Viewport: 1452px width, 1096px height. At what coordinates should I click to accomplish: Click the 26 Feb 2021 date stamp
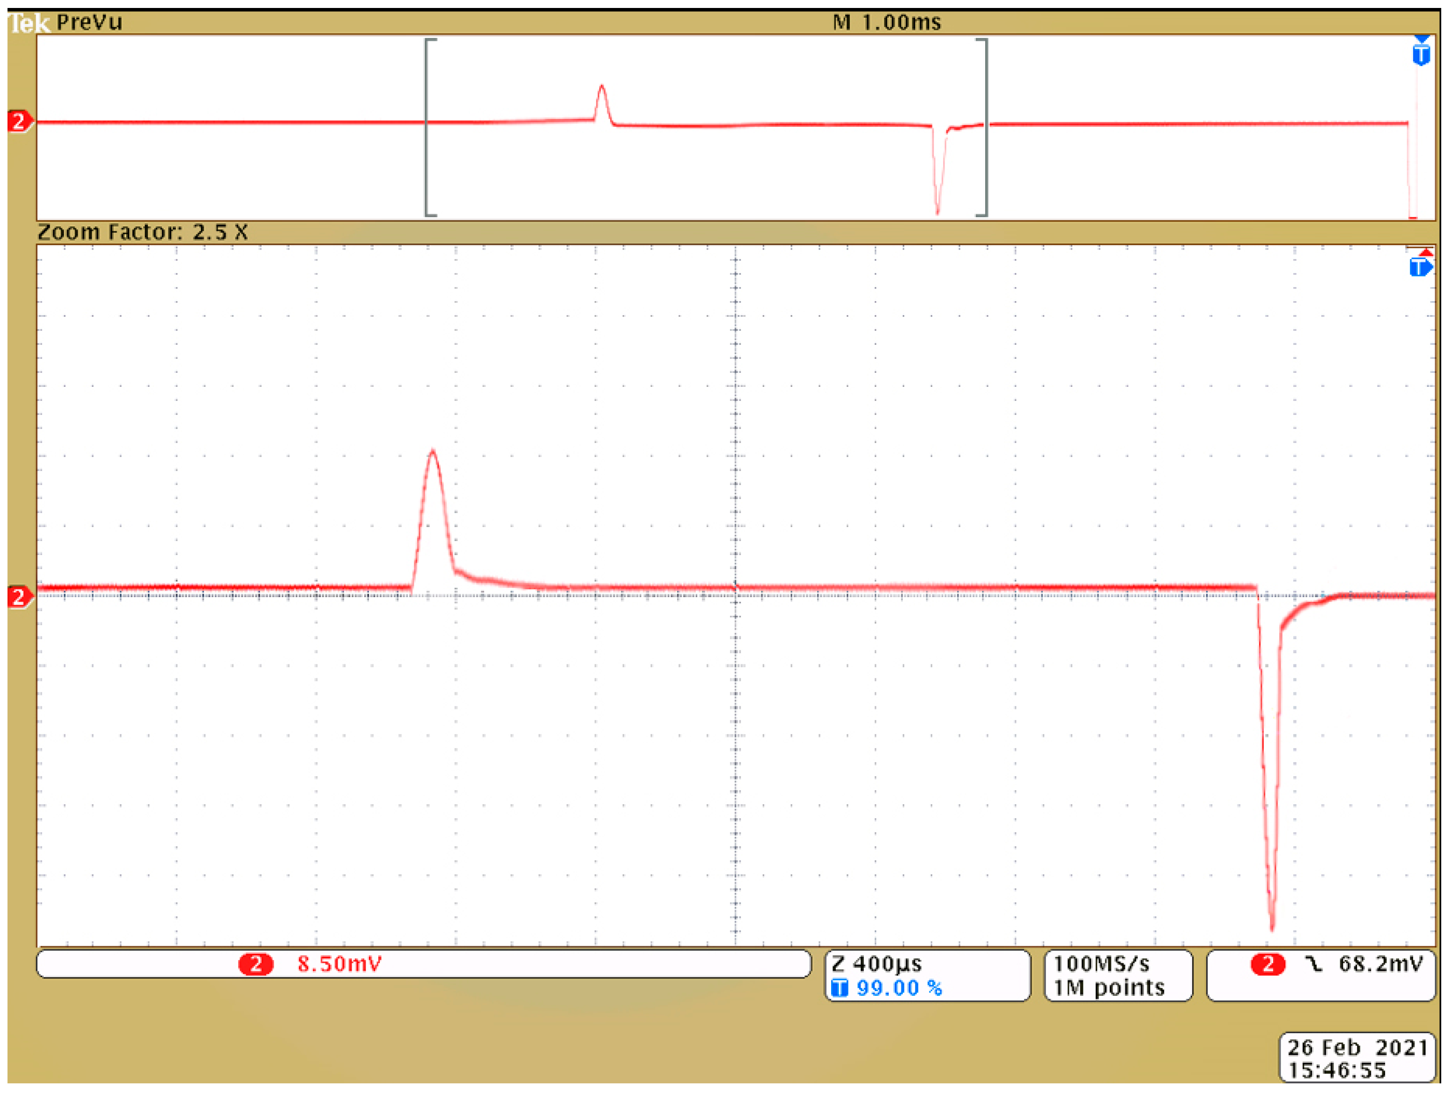pyautogui.click(x=1357, y=1047)
